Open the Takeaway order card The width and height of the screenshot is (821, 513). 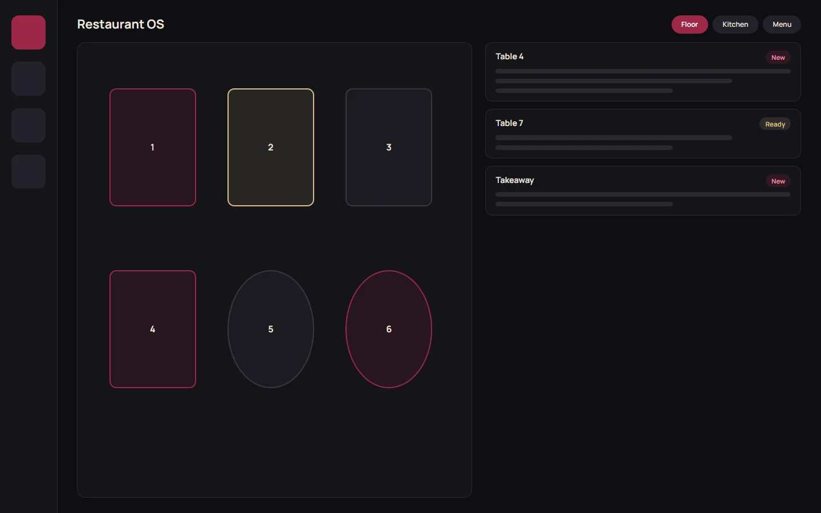tap(643, 190)
